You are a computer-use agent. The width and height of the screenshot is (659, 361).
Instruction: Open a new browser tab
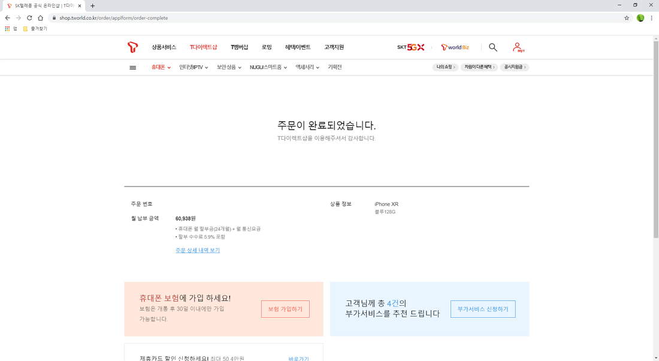[92, 6]
